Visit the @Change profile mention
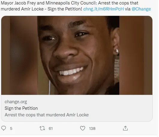The image size is (159, 137). pos(141,9)
